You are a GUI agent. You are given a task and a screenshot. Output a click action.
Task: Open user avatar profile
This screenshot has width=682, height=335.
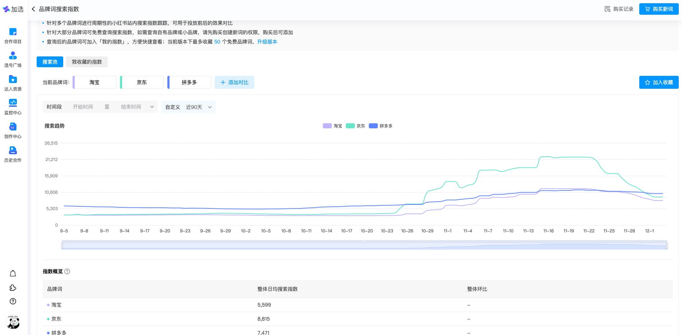point(13,322)
